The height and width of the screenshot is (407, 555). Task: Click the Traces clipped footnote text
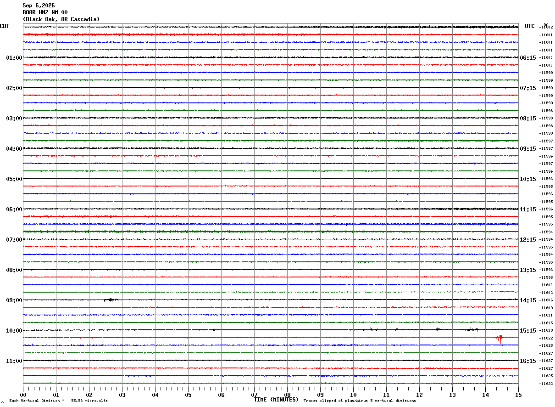360,401
